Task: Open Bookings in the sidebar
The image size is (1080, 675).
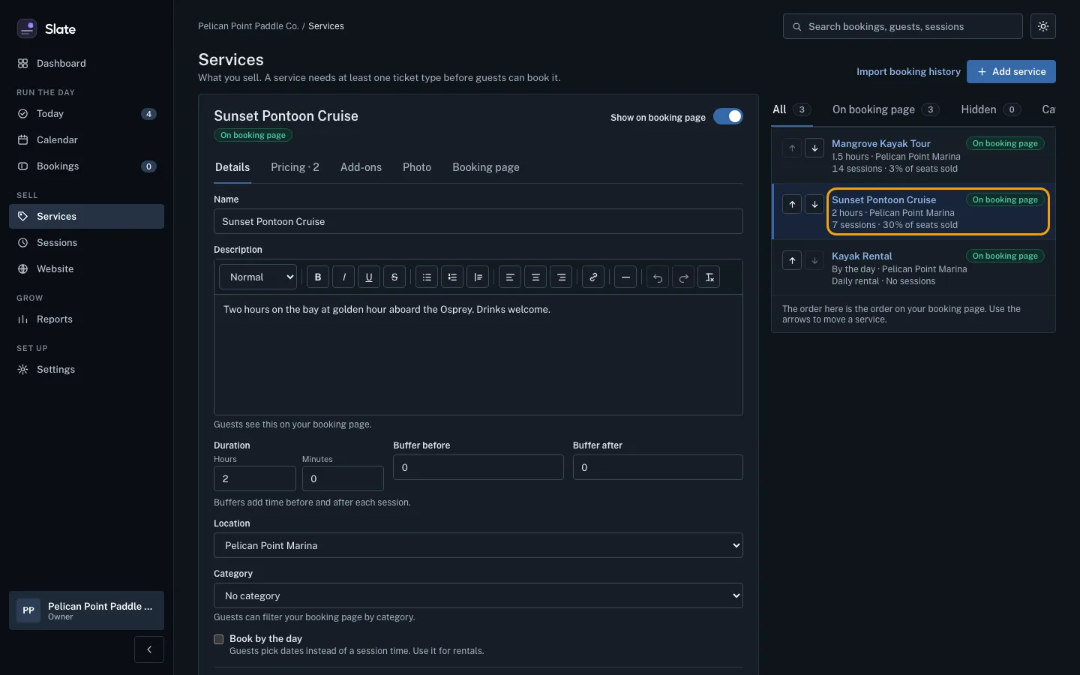Action: pos(86,166)
